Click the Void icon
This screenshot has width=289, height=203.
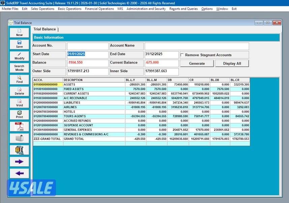[x=19, y=103]
